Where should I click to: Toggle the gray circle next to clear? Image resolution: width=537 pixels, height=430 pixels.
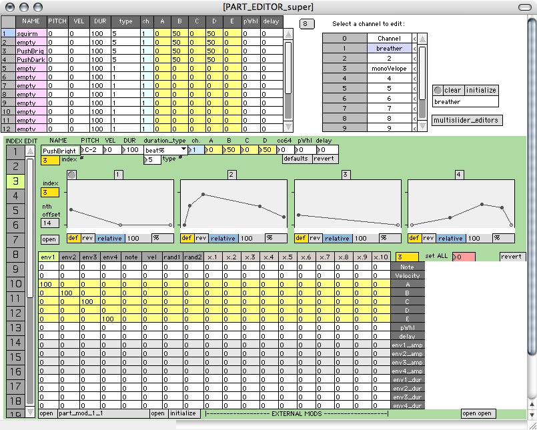(x=438, y=90)
